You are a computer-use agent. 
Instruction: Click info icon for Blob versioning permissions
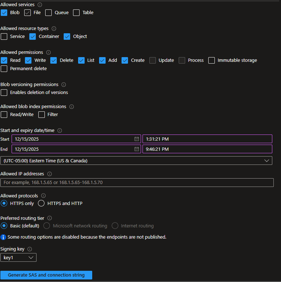pyautogui.click(x=64, y=84)
